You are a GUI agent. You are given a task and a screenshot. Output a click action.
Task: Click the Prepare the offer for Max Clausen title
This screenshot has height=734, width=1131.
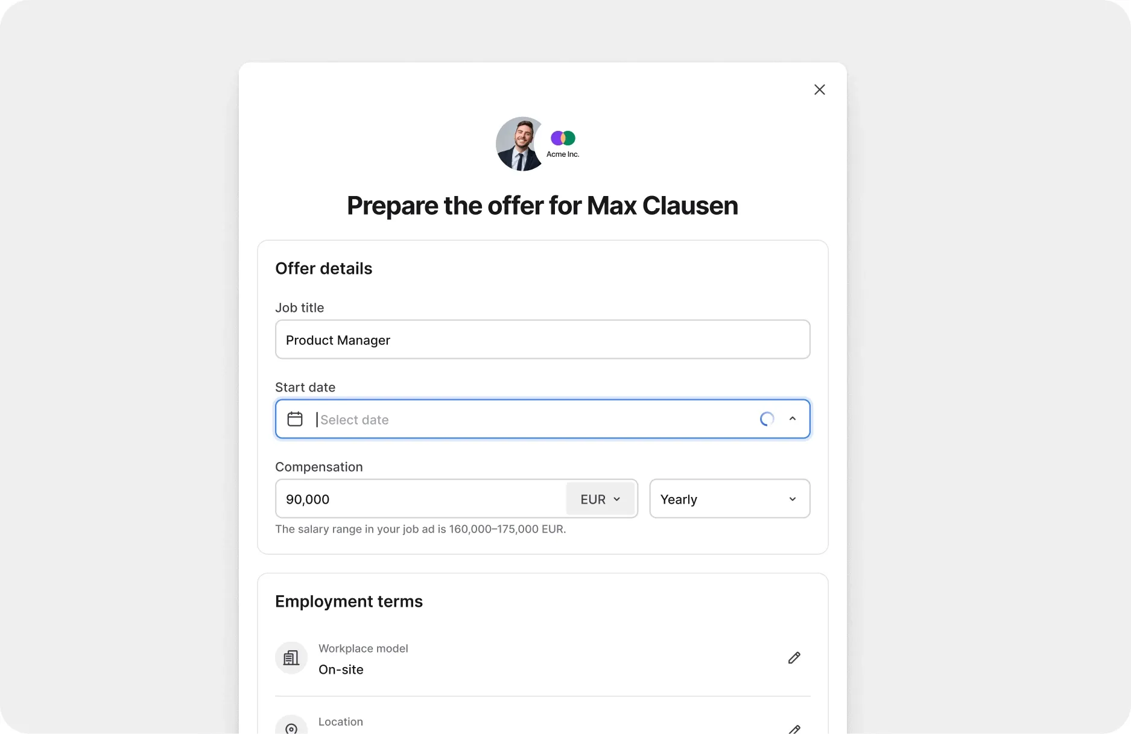[x=542, y=206]
